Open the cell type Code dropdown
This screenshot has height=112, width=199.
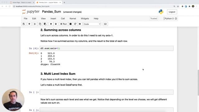pyautogui.click(x=92, y=24)
